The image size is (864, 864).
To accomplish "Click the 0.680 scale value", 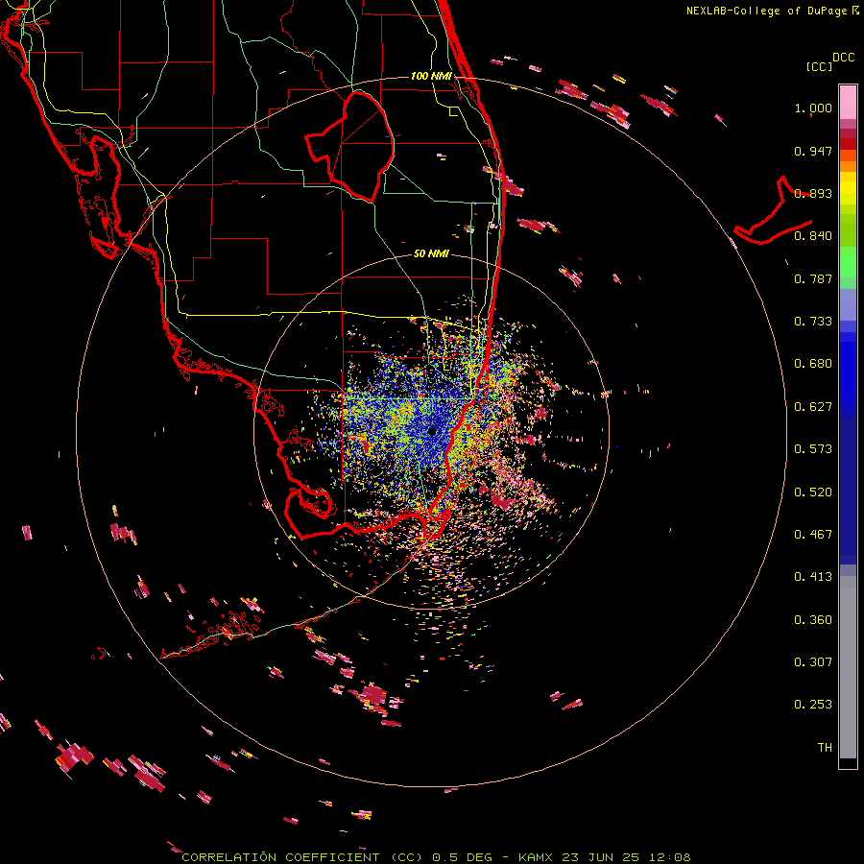I will 813,364.
